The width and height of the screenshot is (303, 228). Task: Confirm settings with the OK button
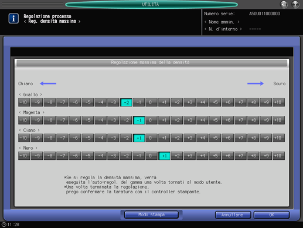pos(271,215)
